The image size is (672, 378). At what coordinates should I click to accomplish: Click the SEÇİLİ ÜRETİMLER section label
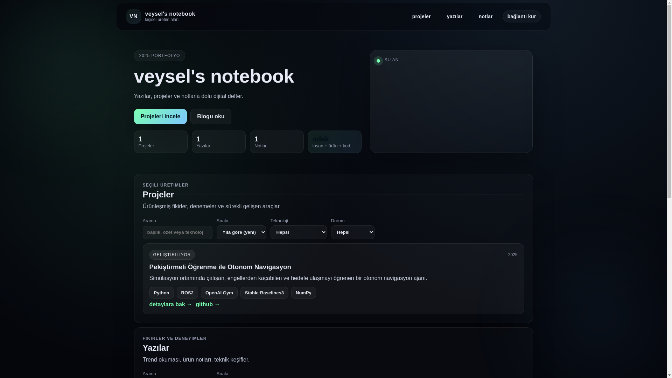[166, 185]
